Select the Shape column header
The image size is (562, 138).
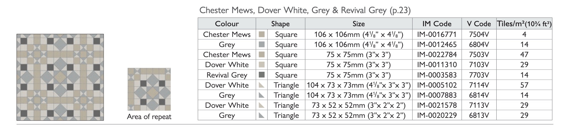pos(280,24)
